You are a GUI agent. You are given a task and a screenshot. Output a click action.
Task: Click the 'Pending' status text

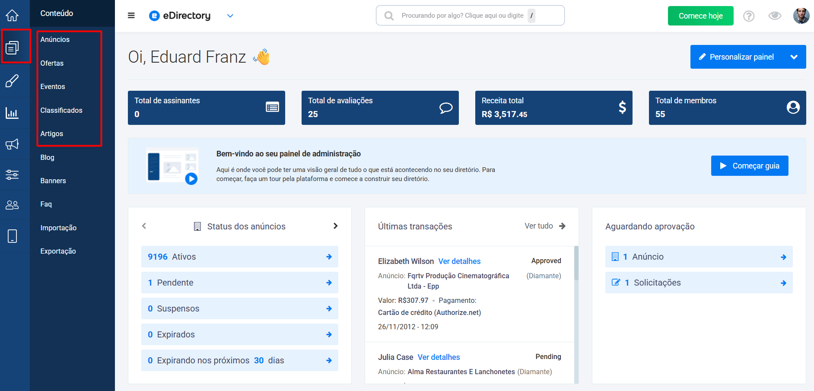click(548, 357)
